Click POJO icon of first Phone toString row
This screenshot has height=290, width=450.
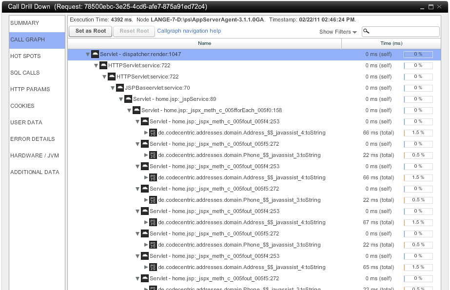coord(153,155)
